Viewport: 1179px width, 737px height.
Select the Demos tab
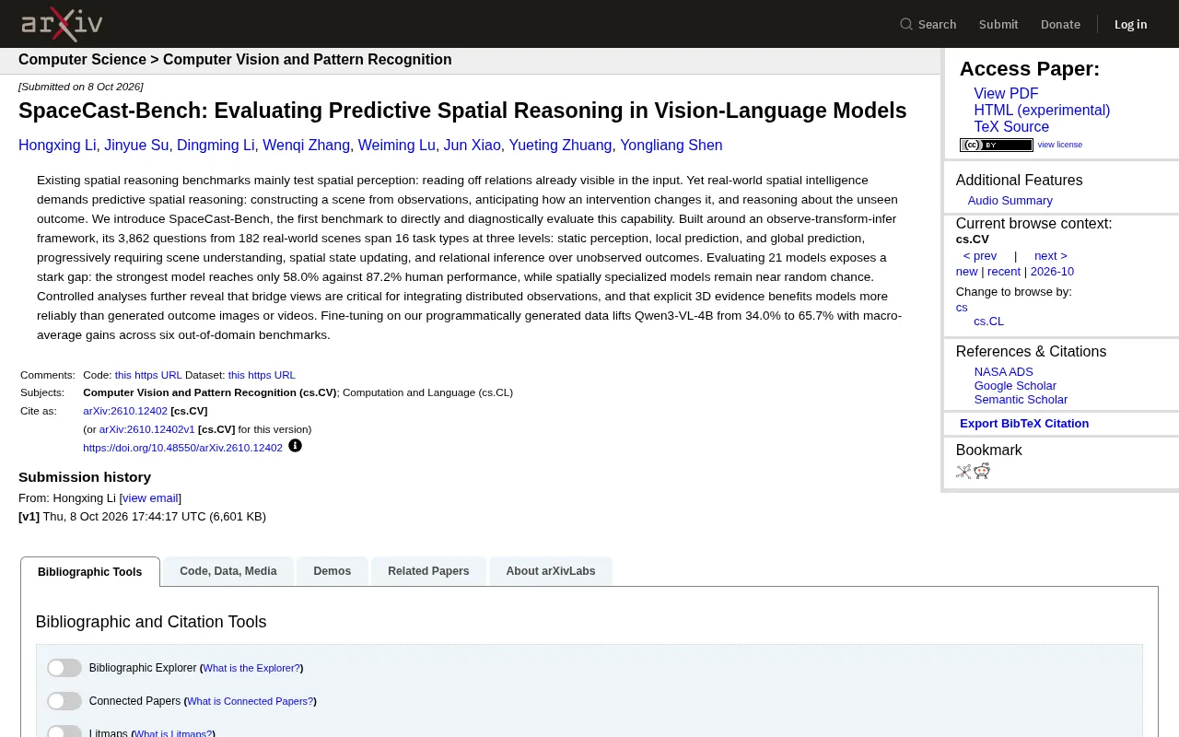(333, 571)
